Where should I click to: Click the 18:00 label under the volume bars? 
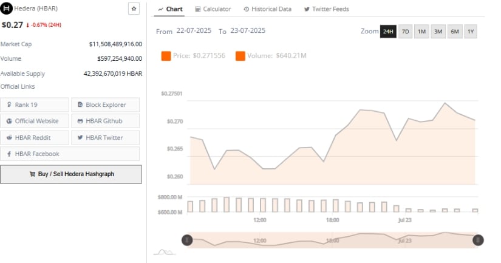(333, 220)
